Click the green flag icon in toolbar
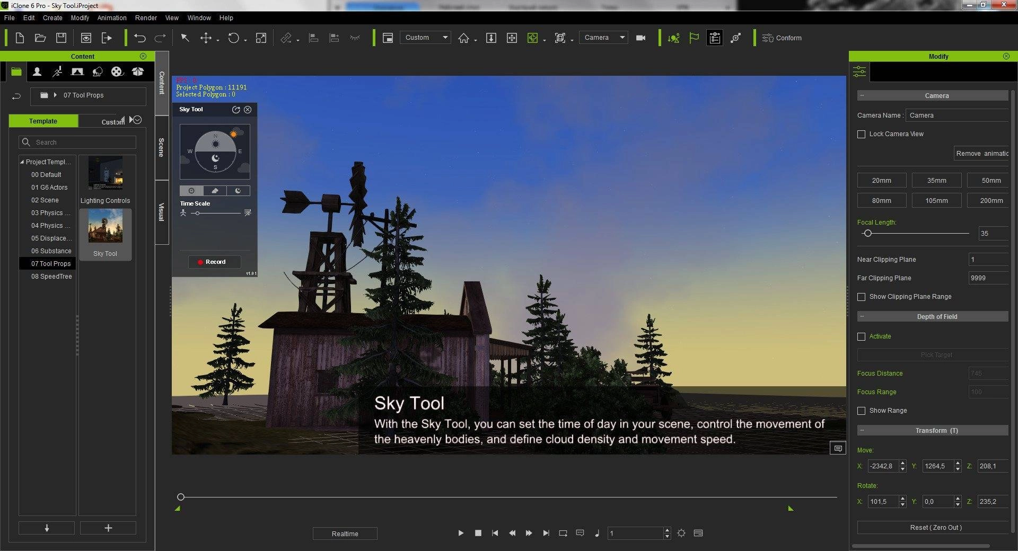 [x=694, y=38]
